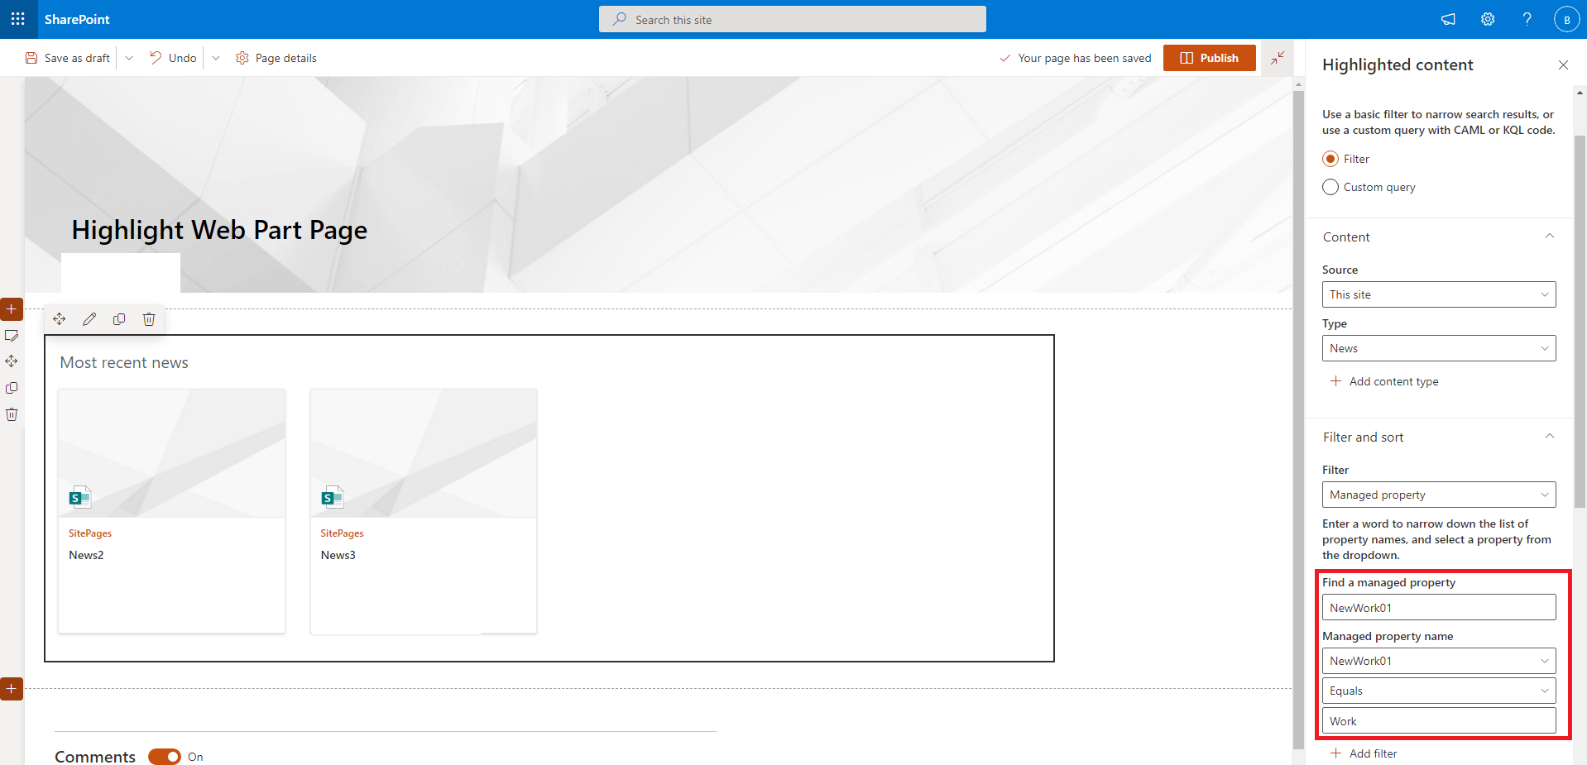Click the SharePoint file icon on News3 card

click(x=332, y=496)
